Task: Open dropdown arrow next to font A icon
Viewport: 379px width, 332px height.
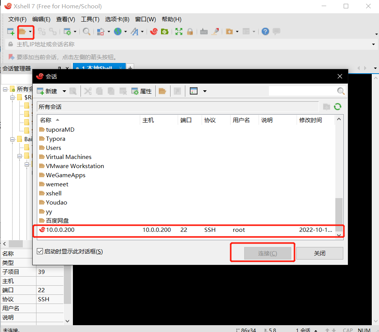Action: pyautogui.click(x=142, y=31)
